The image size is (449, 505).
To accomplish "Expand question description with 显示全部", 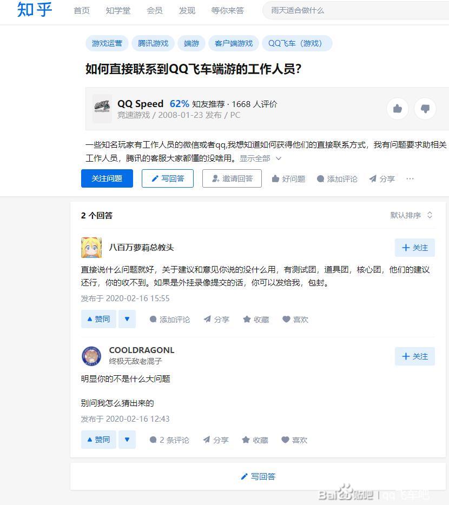I will tap(260, 158).
